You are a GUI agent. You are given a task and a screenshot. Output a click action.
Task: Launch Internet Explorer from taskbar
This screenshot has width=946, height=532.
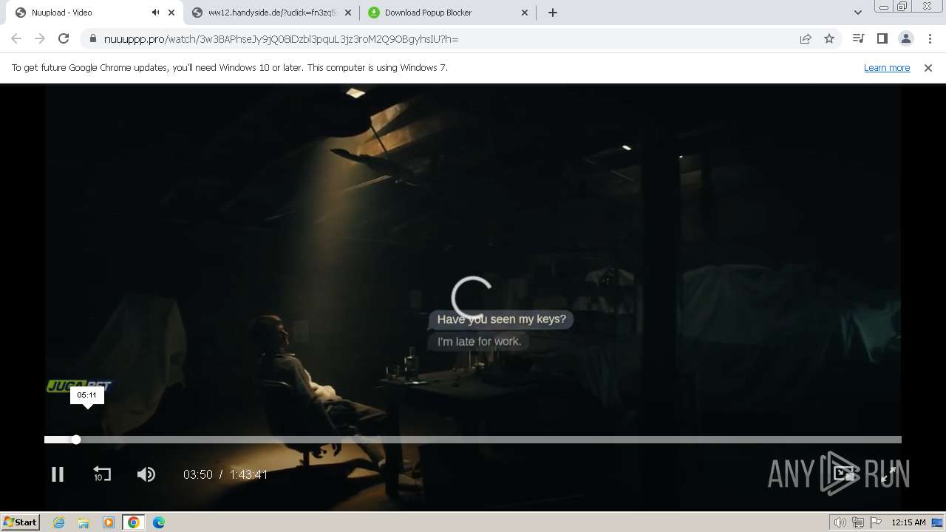pos(58,522)
